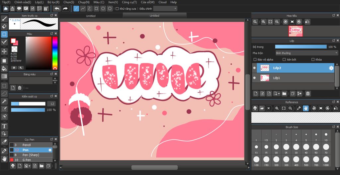Select the G Pen brush
The width and height of the screenshot is (340, 175).
[31, 160]
